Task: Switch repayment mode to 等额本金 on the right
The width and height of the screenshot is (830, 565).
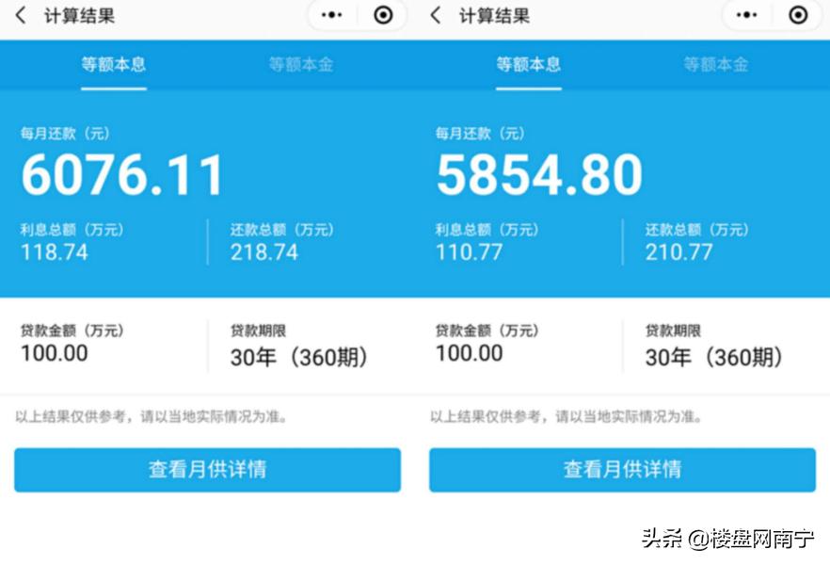Action: pos(715,66)
